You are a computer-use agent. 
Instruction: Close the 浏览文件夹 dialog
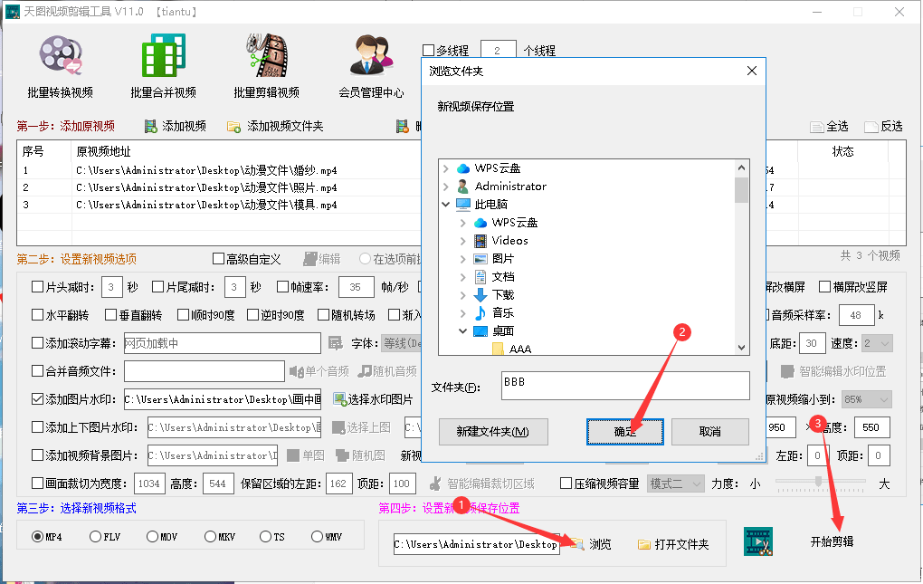click(x=752, y=71)
